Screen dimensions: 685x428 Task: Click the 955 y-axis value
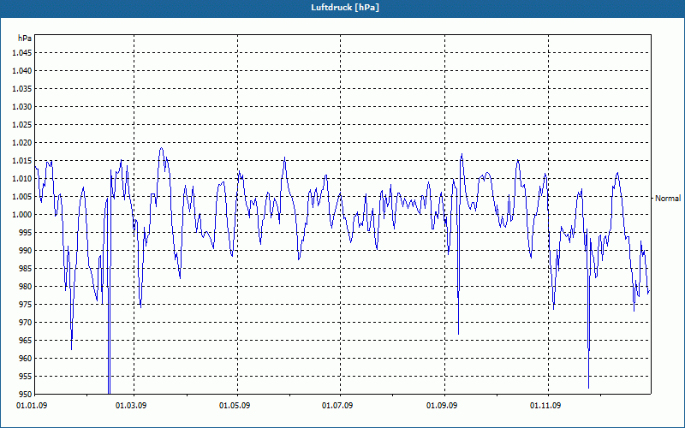click(27, 377)
